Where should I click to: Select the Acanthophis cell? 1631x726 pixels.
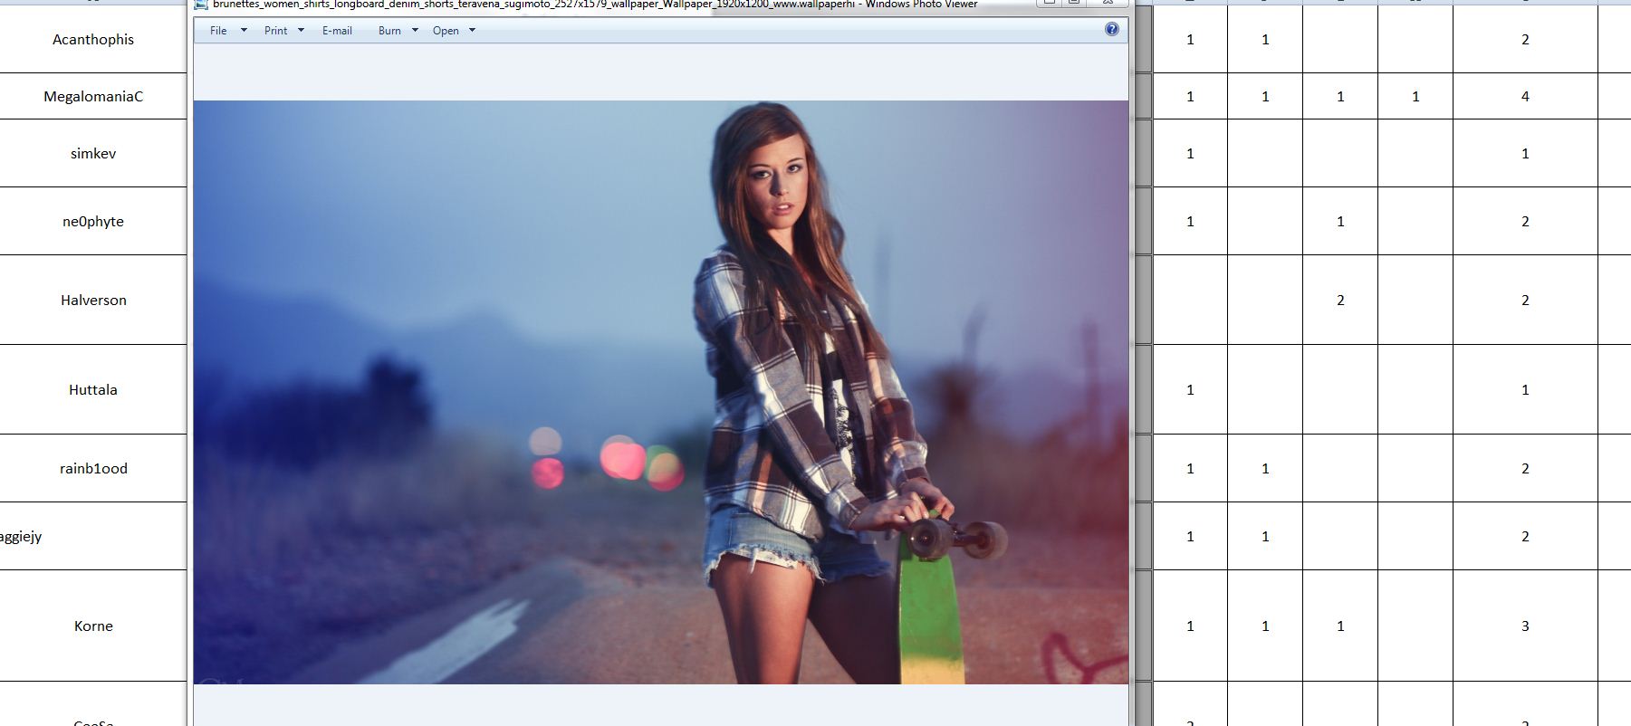pos(93,40)
